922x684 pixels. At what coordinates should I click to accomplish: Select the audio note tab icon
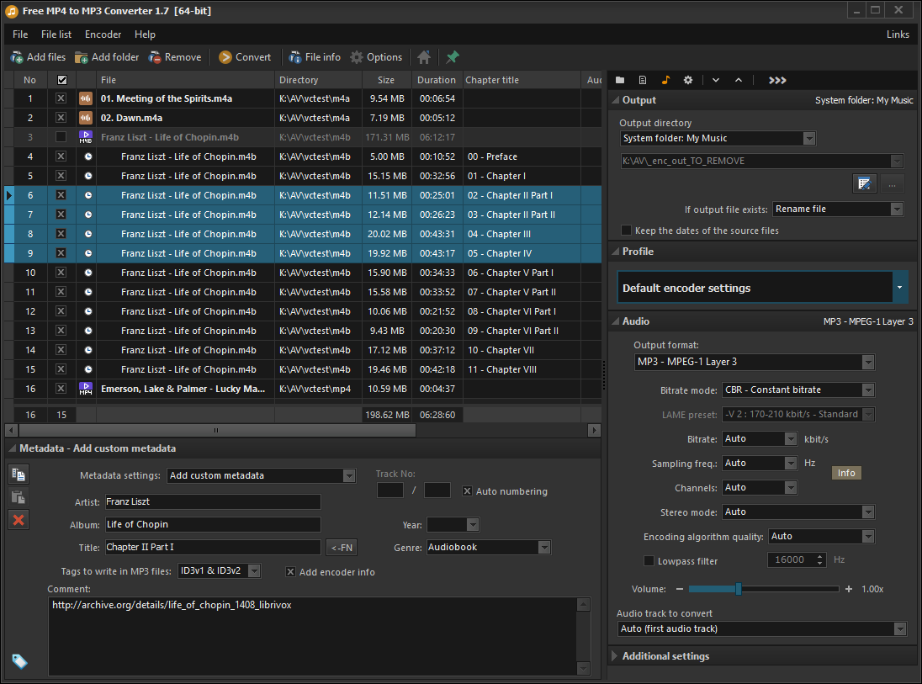tap(665, 80)
